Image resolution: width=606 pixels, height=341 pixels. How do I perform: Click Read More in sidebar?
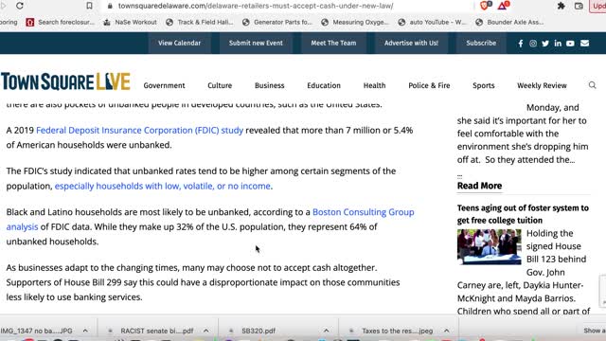tap(479, 186)
